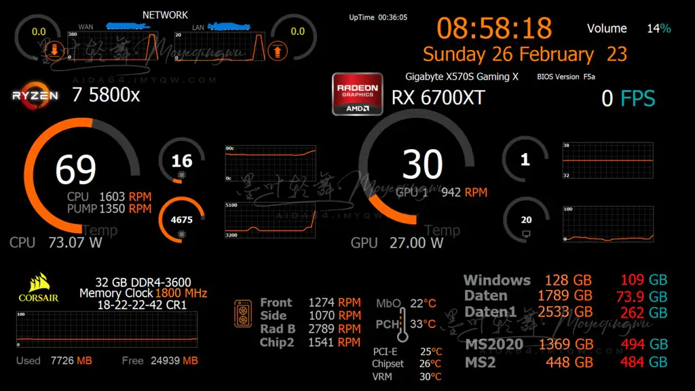Click the 08:58:18 clock display
The height and width of the screenshot is (391, 695).
[494, 28]
